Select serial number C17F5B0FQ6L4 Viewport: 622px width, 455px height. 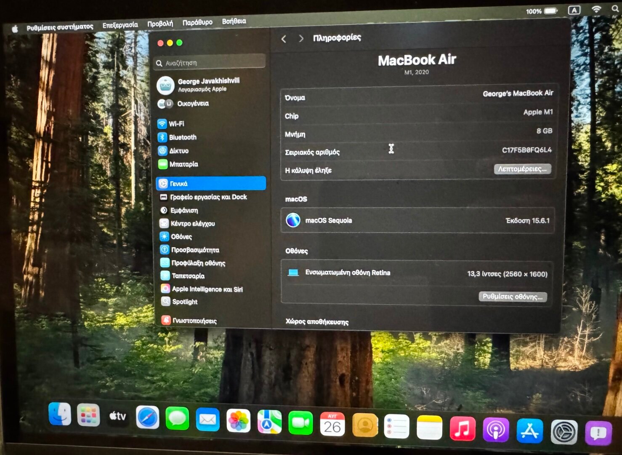click(526, 150)
